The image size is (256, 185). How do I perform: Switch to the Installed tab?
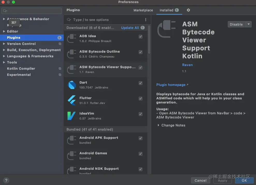click(169, 10)
